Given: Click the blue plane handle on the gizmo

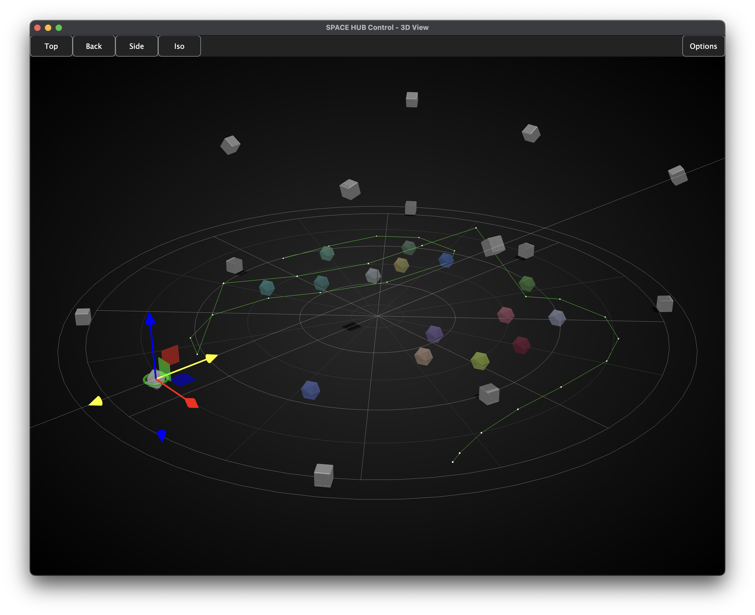Looking at the screenshot, I should (183, 379).
